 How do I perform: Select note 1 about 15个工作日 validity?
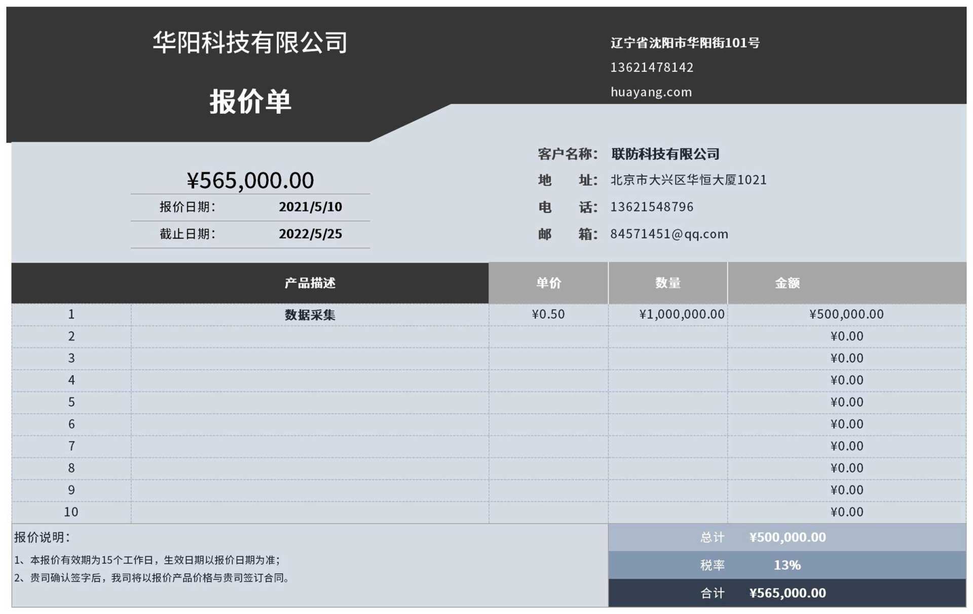point(147,560)
